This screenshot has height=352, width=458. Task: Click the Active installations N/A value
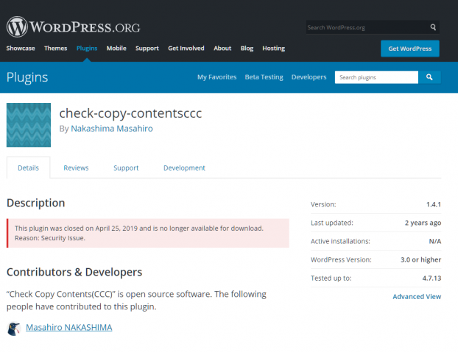[435, 241]
